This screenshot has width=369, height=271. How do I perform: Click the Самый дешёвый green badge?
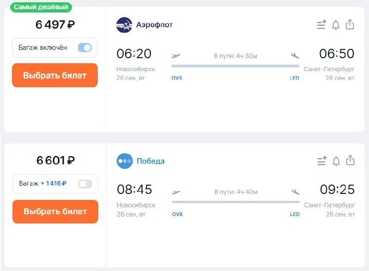[x=42, y=7]
